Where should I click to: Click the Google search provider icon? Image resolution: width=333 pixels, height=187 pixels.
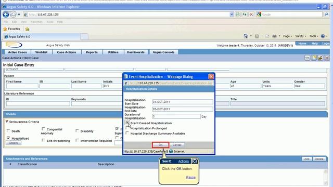(259, 15)
